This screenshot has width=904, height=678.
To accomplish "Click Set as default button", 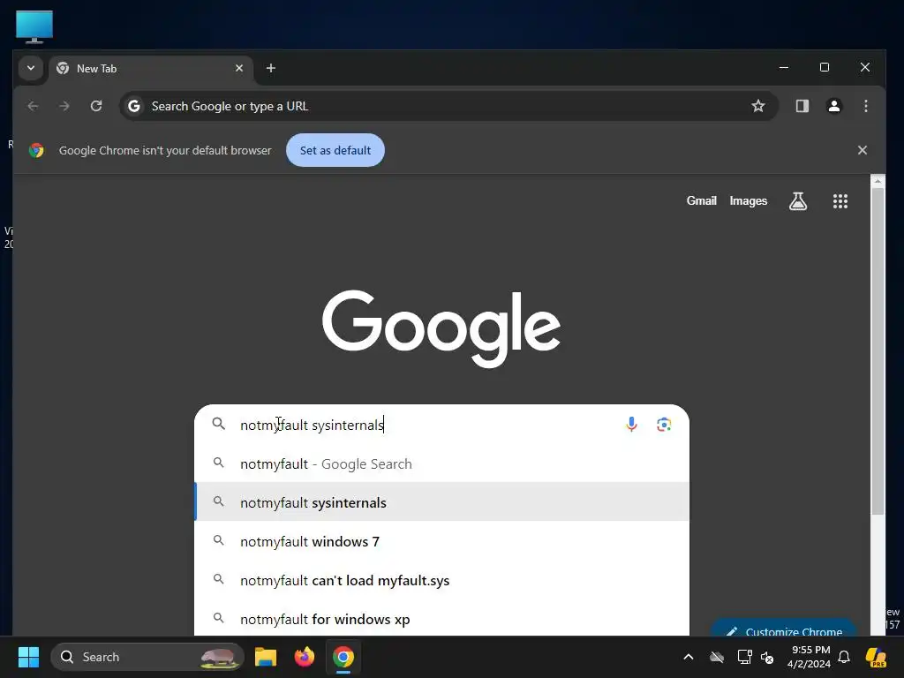I will tap(335, 150).
